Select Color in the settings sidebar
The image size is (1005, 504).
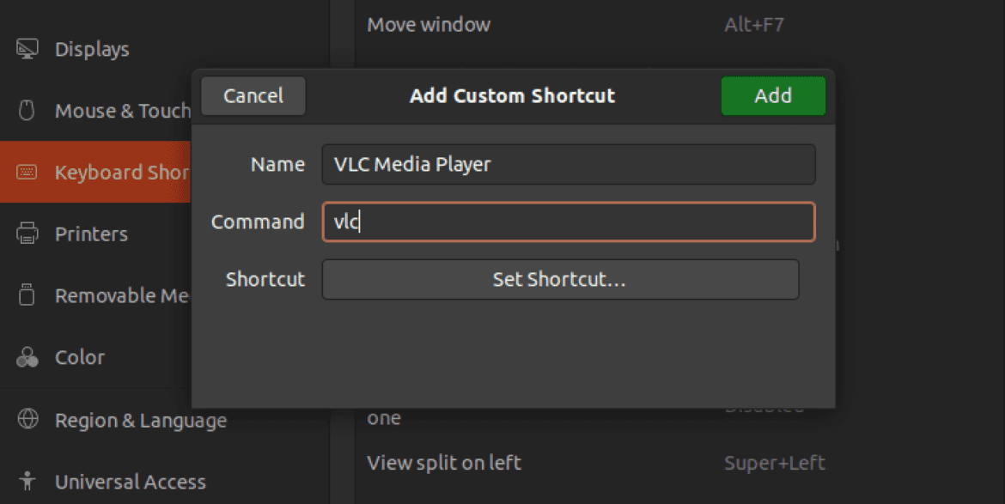click(x=80, y=357)
